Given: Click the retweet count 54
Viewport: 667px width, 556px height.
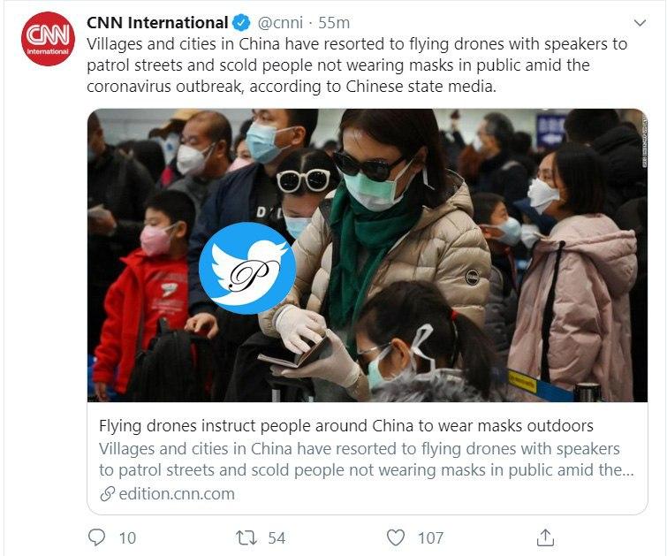Looking at the screenshot, I should [x=277, y=538].
